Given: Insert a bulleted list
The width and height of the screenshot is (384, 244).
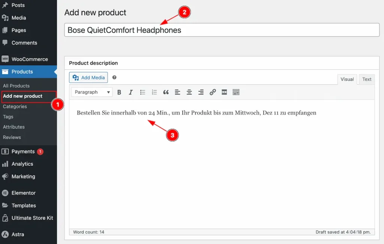Looking at the screenshot, I should pos(142,92).
